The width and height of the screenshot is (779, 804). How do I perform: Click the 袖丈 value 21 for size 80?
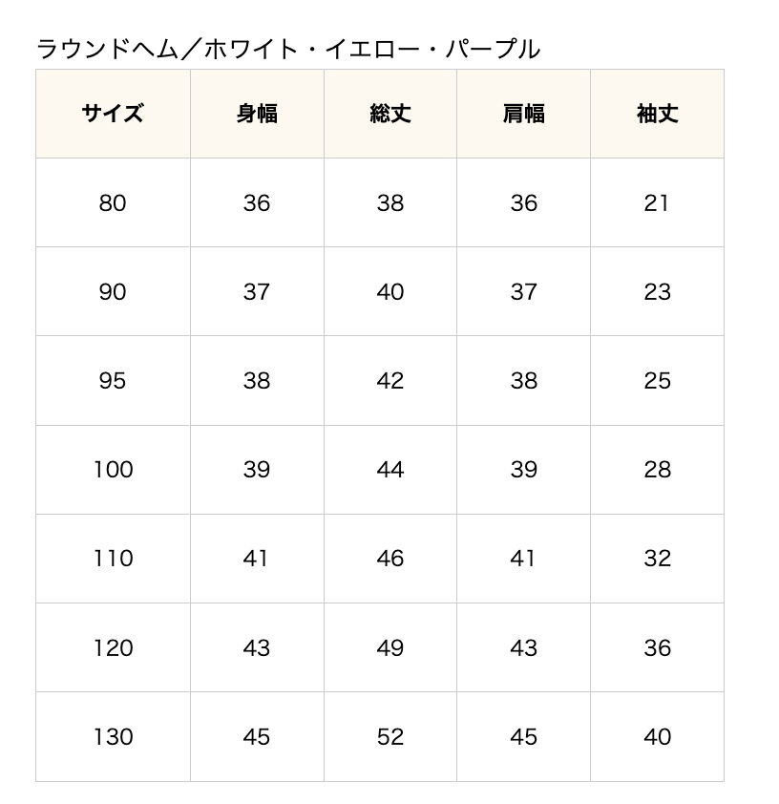657,202
